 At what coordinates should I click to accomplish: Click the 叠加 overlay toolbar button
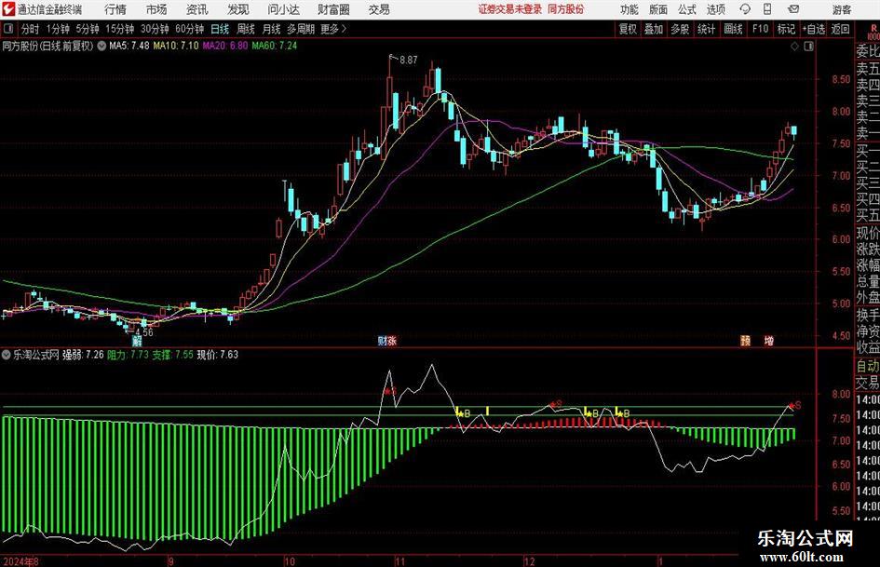[654, 29]
